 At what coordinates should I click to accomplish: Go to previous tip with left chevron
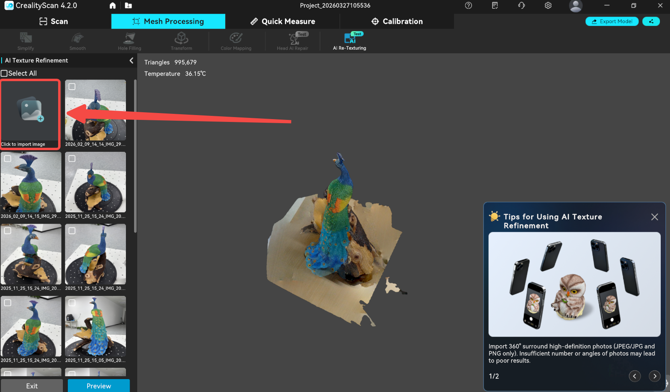pos(634,376)
